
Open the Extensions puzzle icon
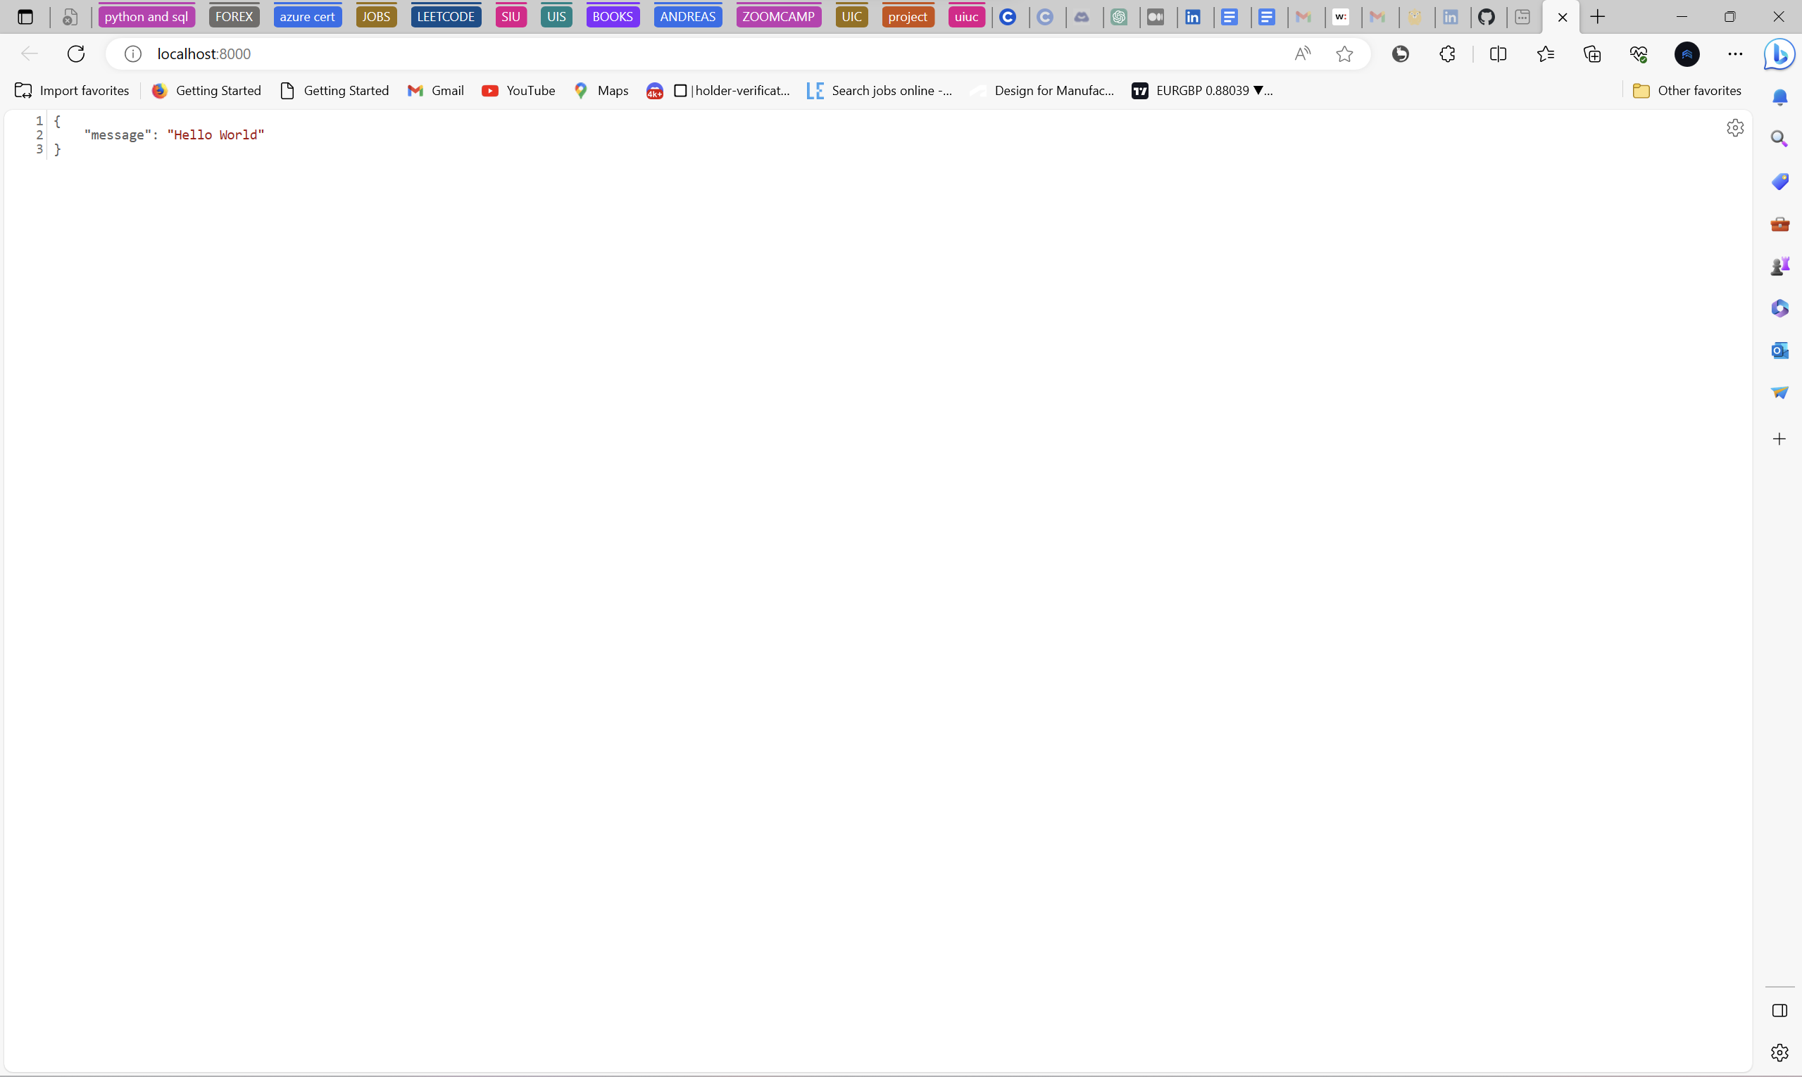tap(1447, 53)
